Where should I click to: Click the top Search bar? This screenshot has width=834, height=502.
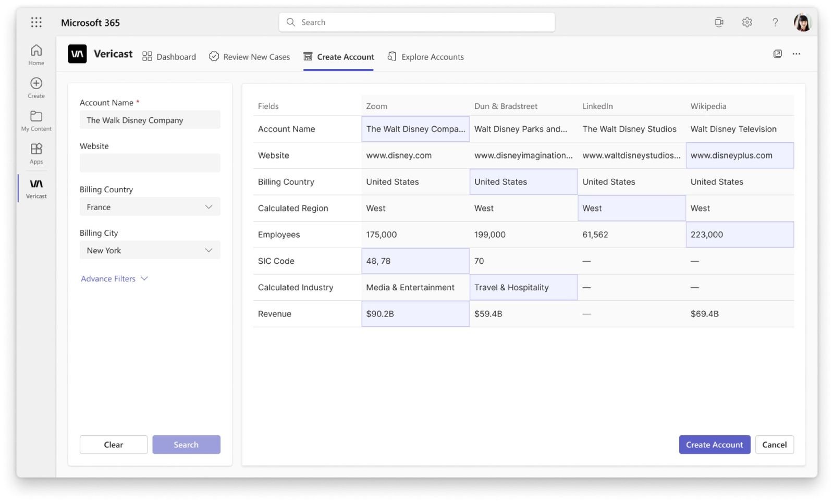click(416, 22)
